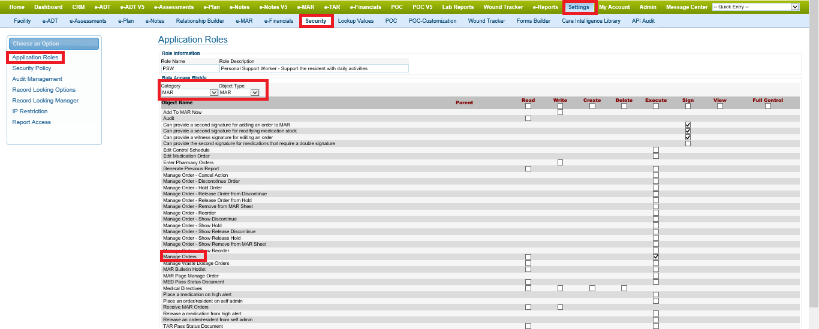The image size is (819, 329).
Task: Select the IP Restriction option
Action: click(x=30, y=111)
